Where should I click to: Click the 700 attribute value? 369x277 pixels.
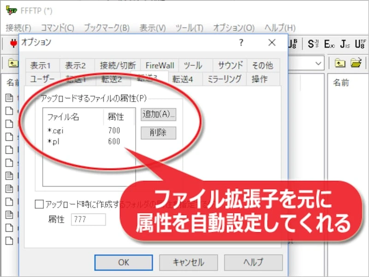[x=114, y=130]
